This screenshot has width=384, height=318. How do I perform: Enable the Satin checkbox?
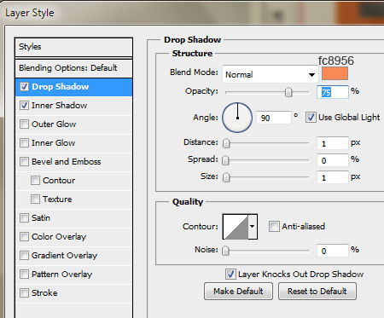click(24, 218)
